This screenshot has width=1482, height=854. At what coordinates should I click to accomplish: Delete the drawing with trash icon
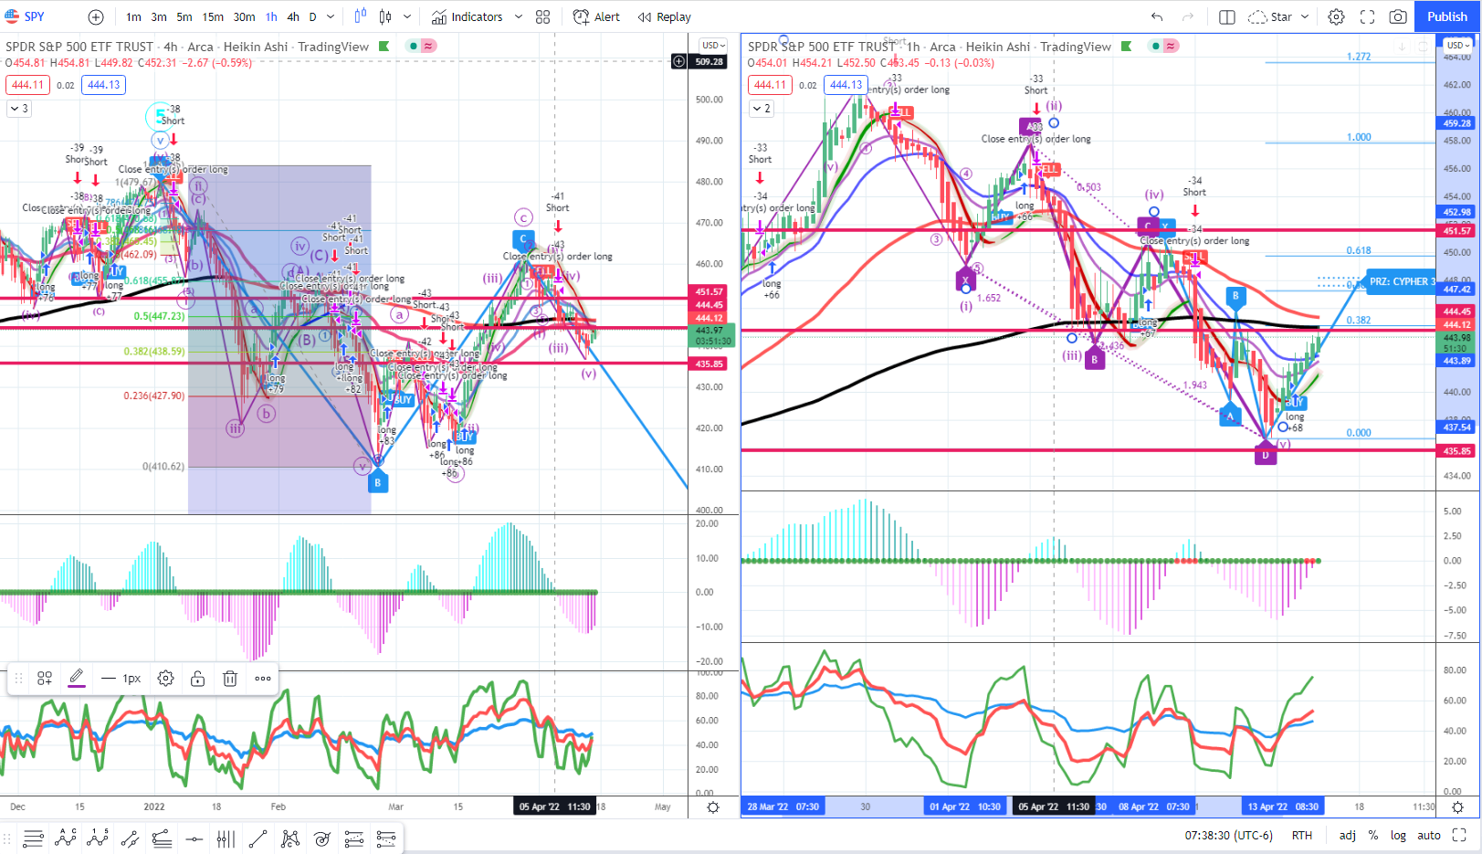pos(230,678)
